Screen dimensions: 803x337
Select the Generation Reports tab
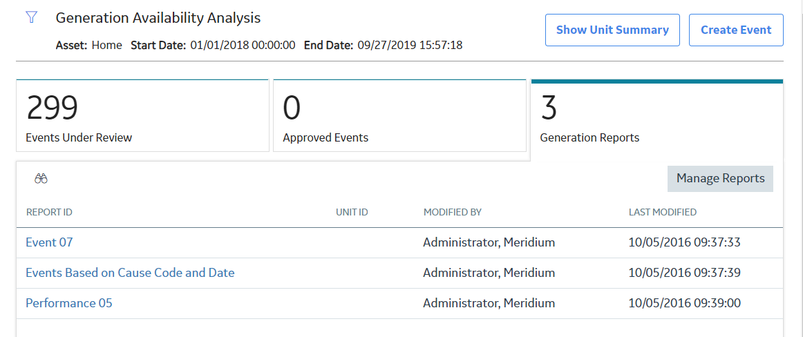657,120
